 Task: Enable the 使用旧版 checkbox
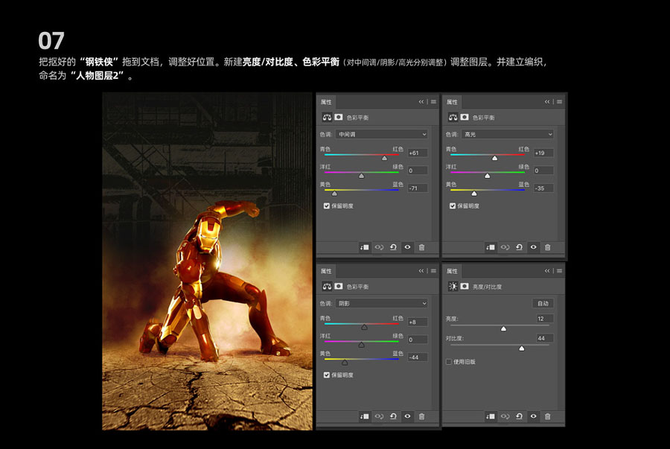[x=449, y=362]
